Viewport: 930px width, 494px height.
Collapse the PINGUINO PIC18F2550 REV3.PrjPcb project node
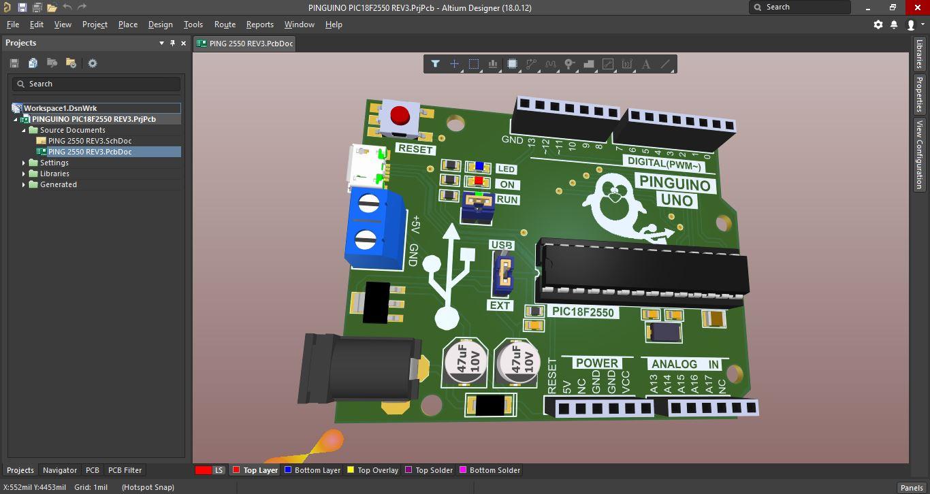click(16, 119)
